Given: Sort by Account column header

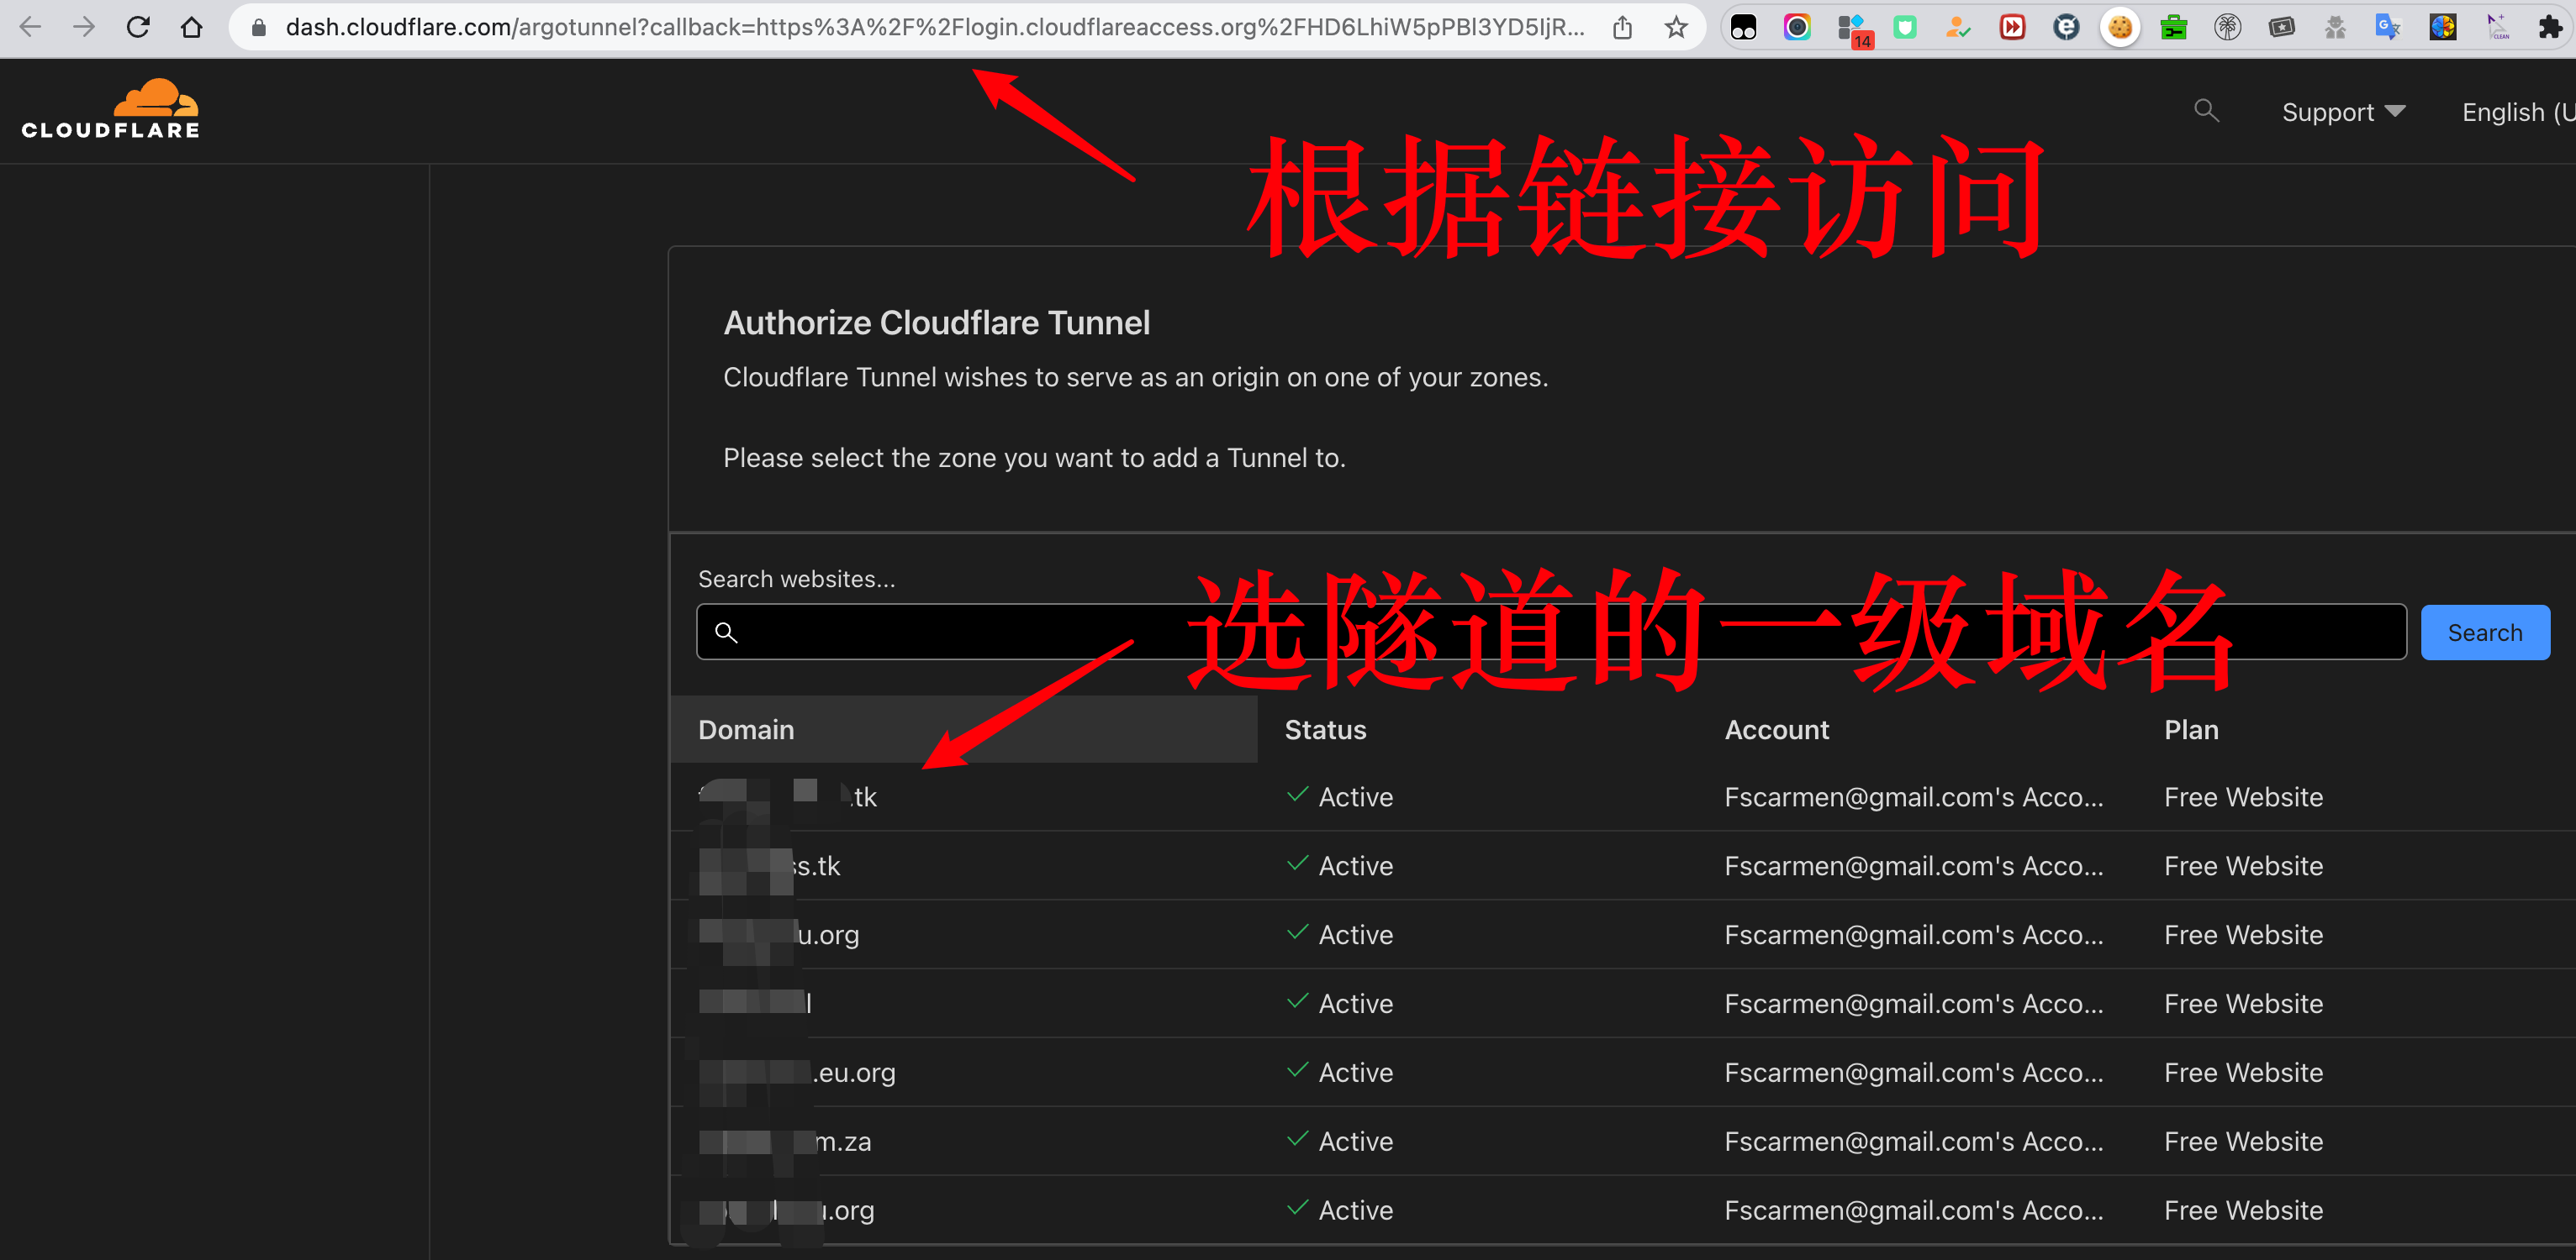Looking at the screenshot, I should 1776,729.
